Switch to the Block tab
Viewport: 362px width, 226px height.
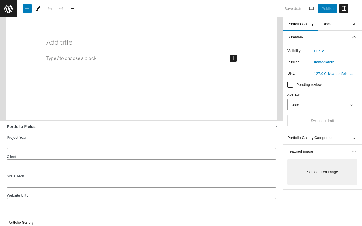[x=327, y=24]
